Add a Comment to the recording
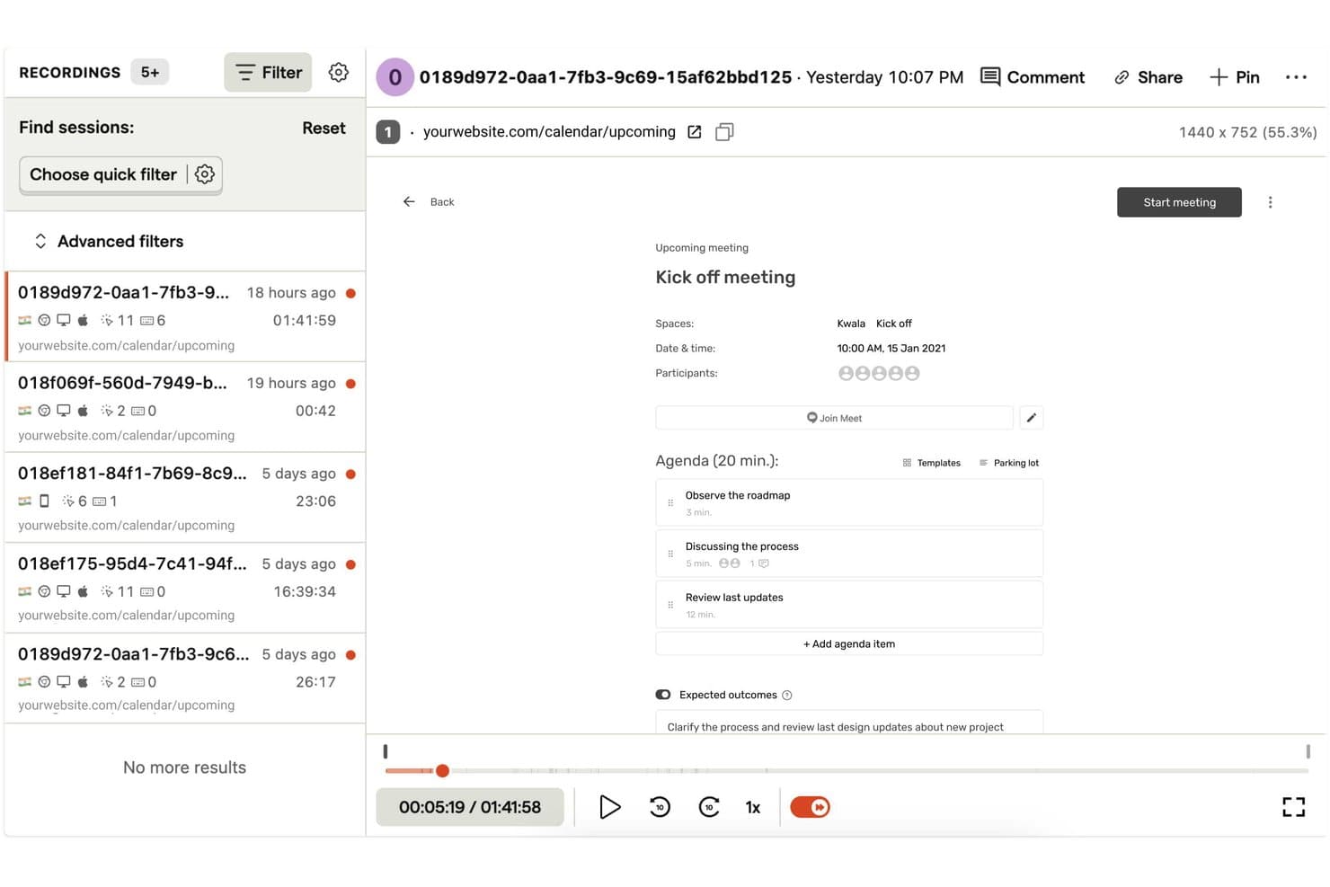Image resolution: width=1330 pixels, height=887 pixels. (1033, 77)
